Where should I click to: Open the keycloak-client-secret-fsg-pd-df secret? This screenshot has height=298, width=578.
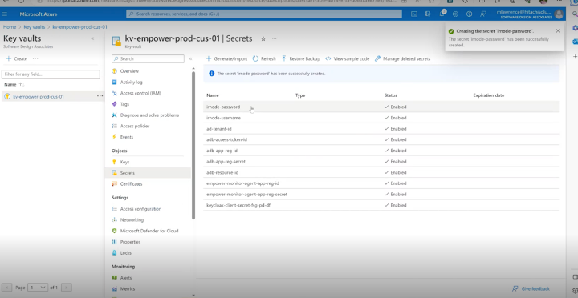238,205
